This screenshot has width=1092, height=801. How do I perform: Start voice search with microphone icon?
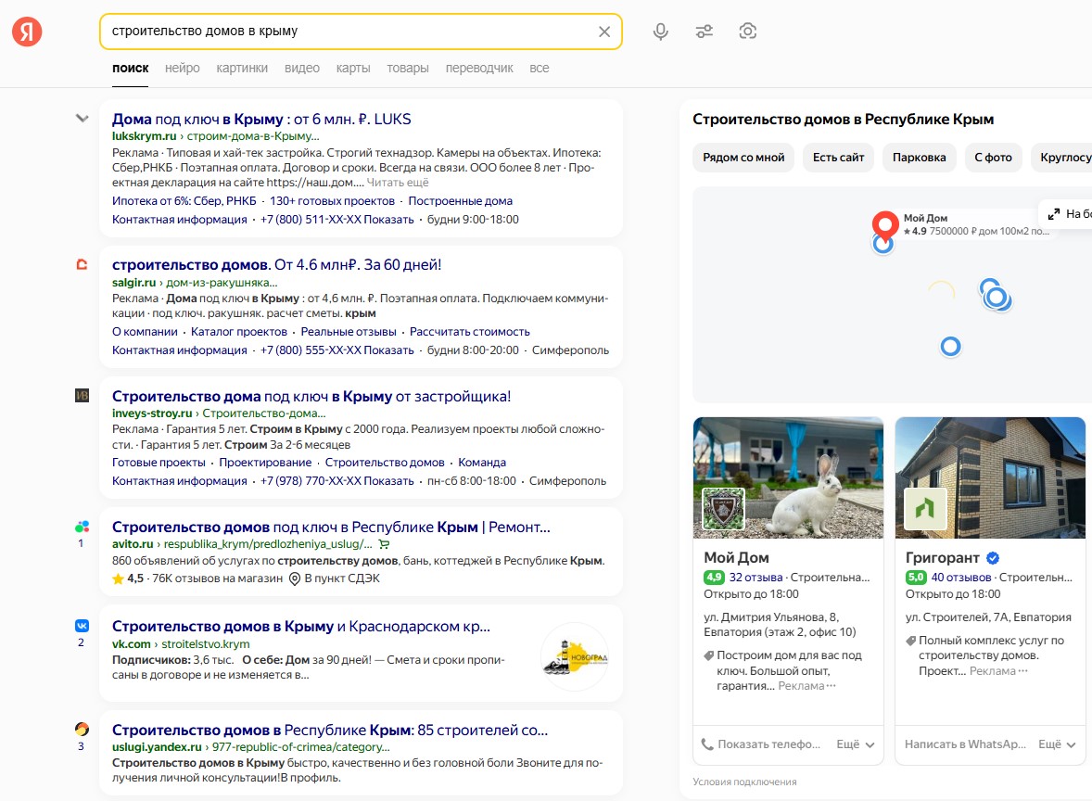660,32
